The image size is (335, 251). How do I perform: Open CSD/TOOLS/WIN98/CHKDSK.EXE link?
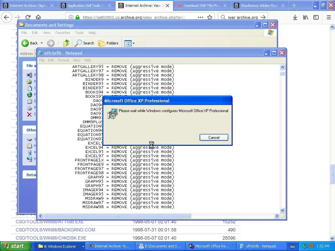pyautogui.click(x=51, y=238)
